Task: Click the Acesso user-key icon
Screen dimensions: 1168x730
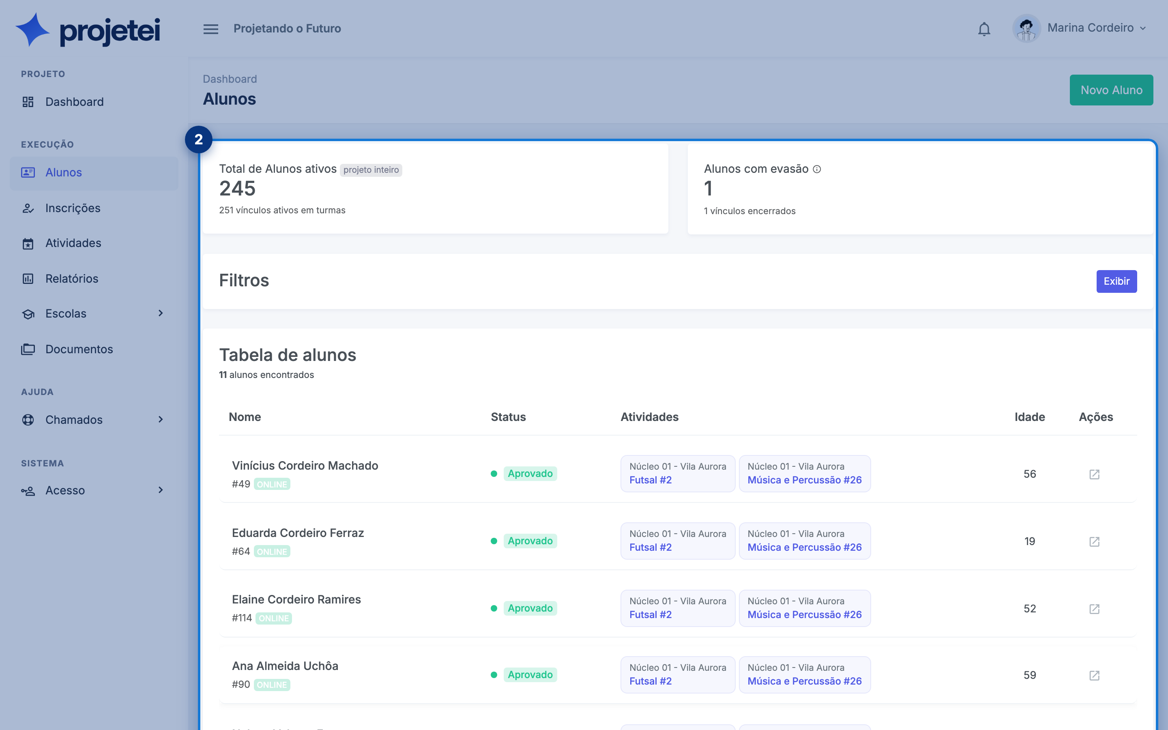Action: click(28, 491)
